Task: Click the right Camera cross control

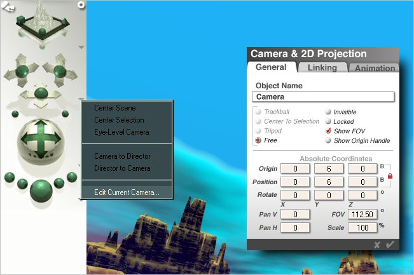Action: (60, 70)
